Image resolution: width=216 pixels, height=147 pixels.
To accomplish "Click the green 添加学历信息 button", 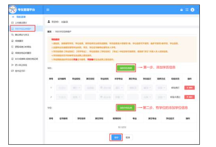I will (x=126, y=68).
